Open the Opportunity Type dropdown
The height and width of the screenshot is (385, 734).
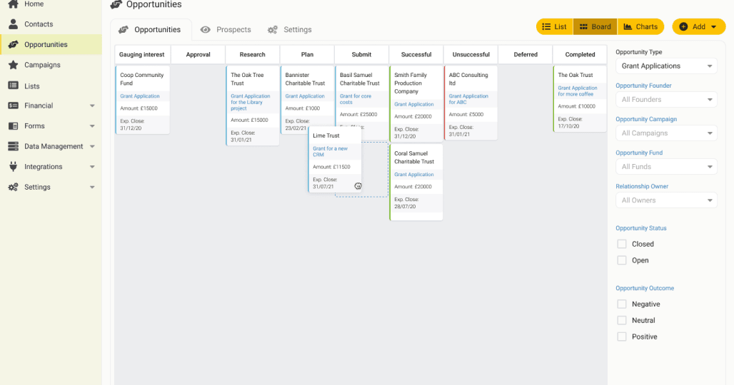click(666, 66)
